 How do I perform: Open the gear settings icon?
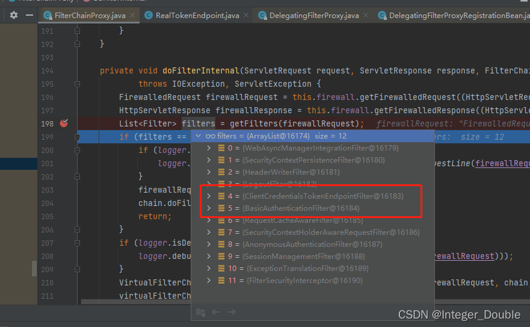tap(13, 15)
